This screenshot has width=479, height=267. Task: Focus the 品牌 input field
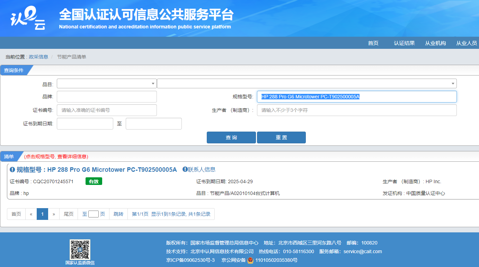point(107,97)
